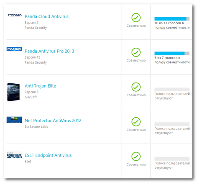Click Panda Antivirus Pro compatible checkmark icon
197x183 pixels.
tap(136, 52)
